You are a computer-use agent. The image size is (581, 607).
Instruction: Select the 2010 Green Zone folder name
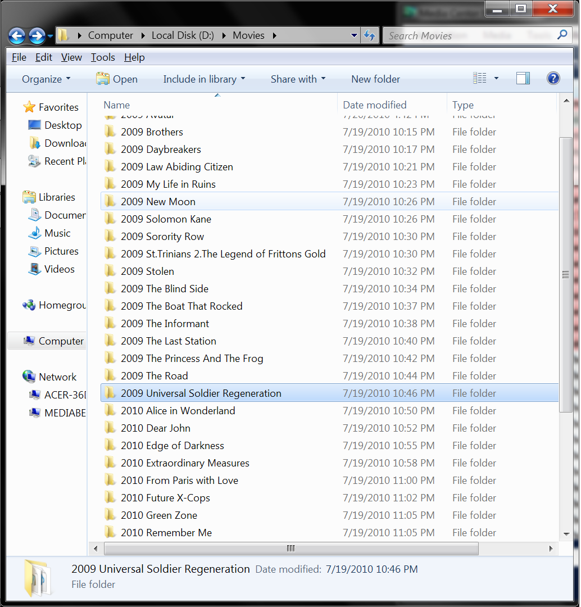coord(159,515)
